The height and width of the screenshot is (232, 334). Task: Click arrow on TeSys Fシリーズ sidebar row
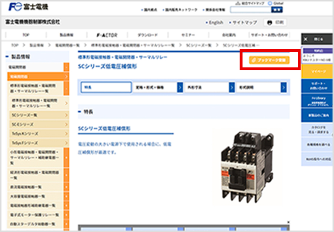[66, 143]
